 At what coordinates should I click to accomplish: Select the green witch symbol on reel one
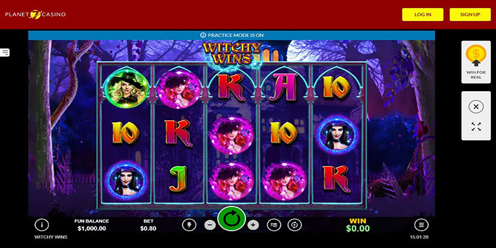click(x=126, y=87)
